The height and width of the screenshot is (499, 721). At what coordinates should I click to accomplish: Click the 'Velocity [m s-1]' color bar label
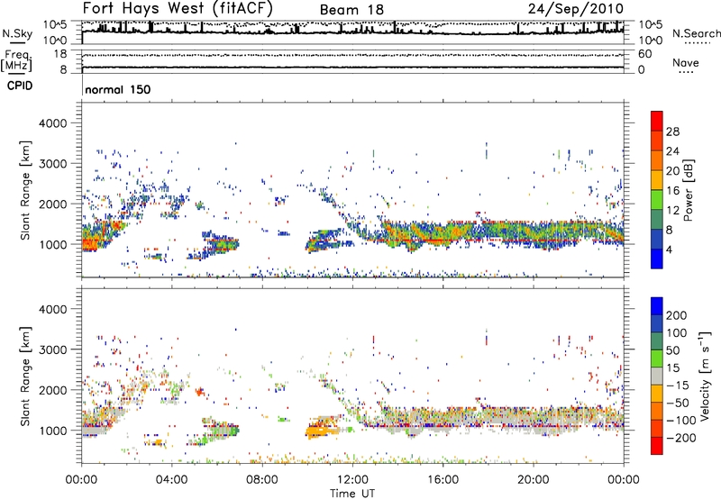tap(705, 376)
